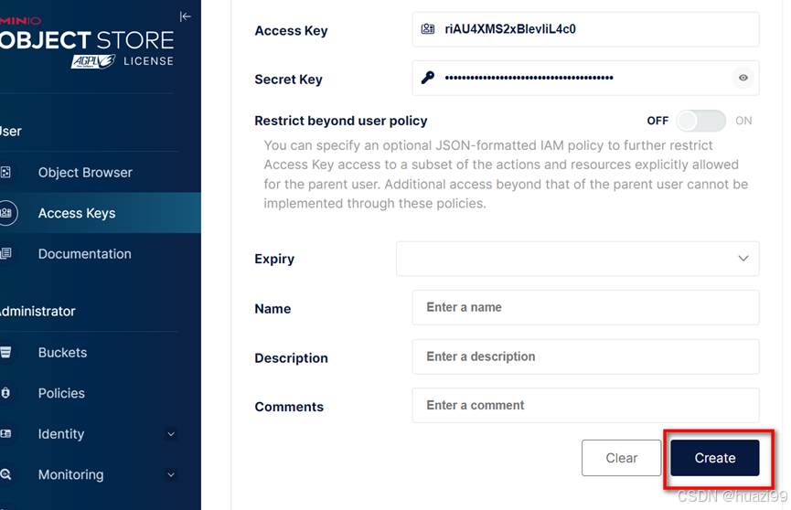Screen dimensions: 791x510
Task: Click the ID card icon in Access Key field
Action: pyautogui.click(x=428, y=29)
